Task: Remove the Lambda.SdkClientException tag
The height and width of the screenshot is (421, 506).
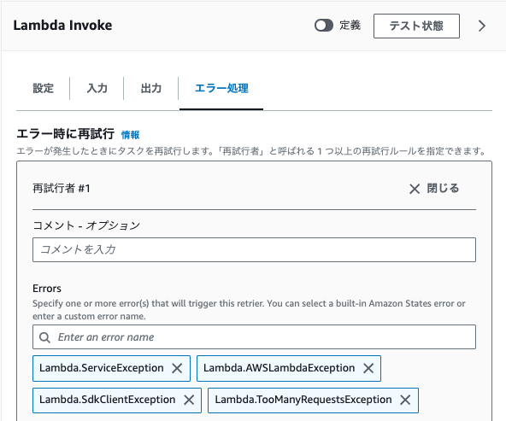Action: (x=189, y=400)
